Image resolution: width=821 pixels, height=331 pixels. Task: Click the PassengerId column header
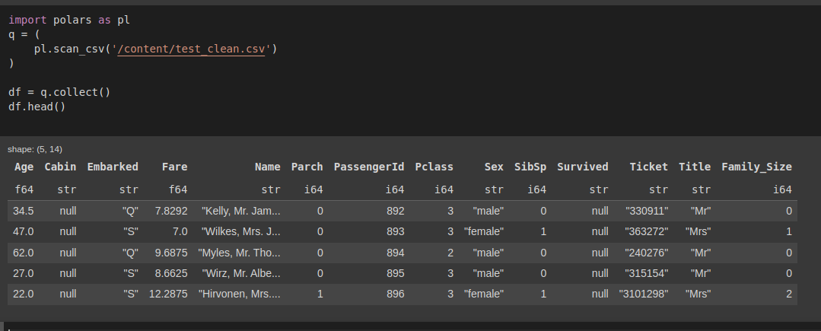point(369,167)
